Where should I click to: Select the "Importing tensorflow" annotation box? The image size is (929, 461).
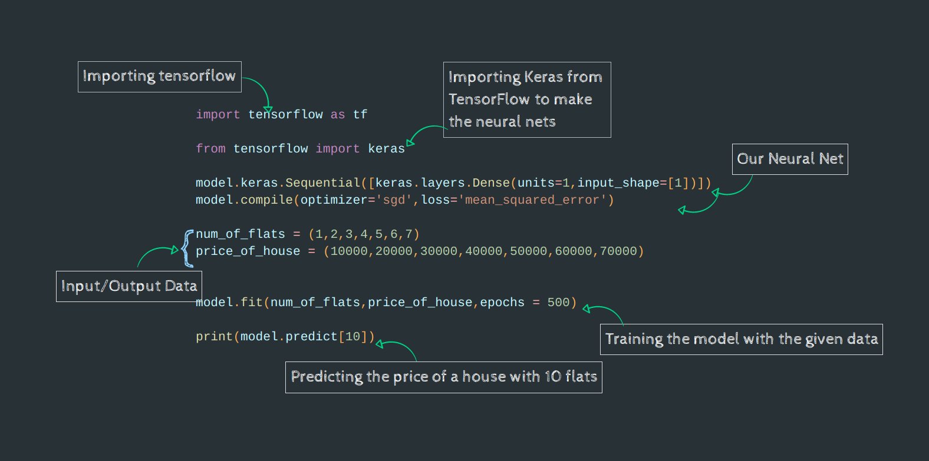(159, 77)
